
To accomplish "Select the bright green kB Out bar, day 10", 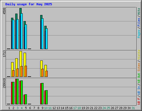I will [47, 97].
